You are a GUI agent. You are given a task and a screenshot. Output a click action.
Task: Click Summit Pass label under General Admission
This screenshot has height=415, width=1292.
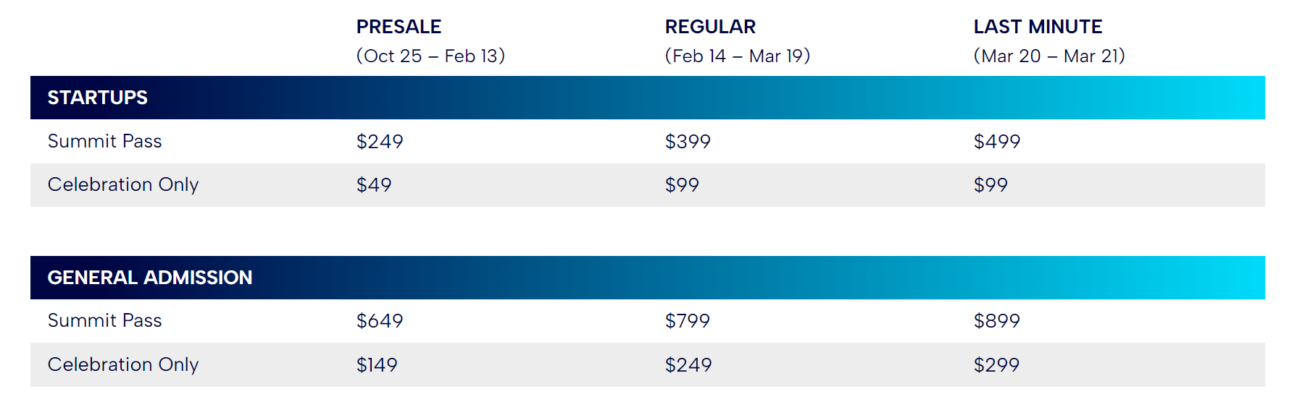(x=105, y=320)
